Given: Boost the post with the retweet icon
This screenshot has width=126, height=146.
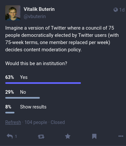Looking at the screenshot, I should [x=41, y=136].
